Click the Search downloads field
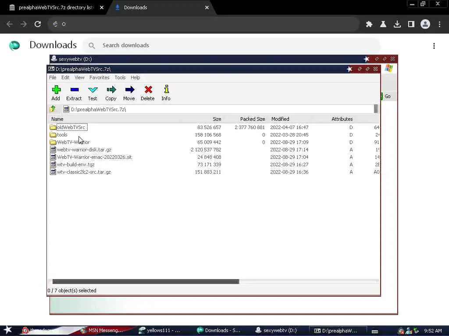449x336 pixels. coord(232,45)
